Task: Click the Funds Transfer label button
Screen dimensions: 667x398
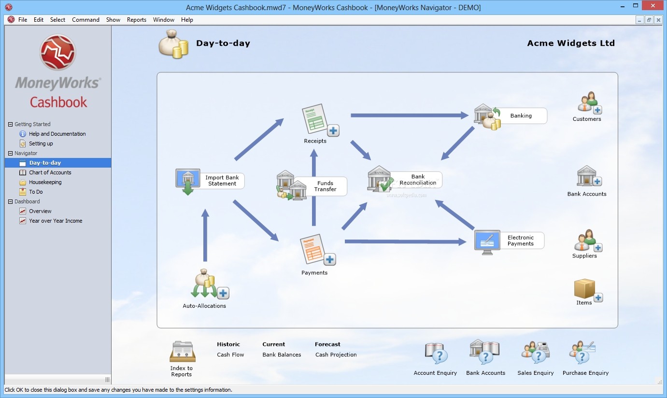Action: 326,186
